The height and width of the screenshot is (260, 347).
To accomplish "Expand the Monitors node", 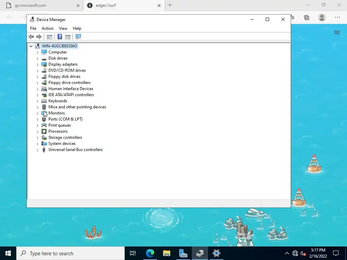I will tap(37, 113).
